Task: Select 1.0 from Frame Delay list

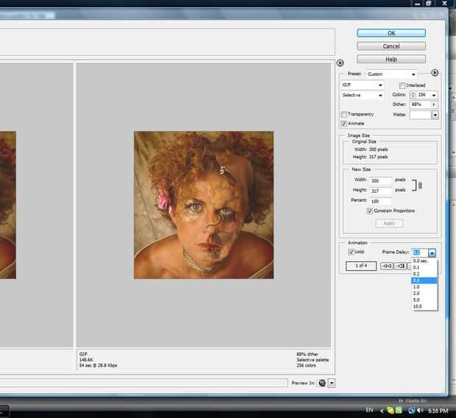Action: tap(417, 286)
